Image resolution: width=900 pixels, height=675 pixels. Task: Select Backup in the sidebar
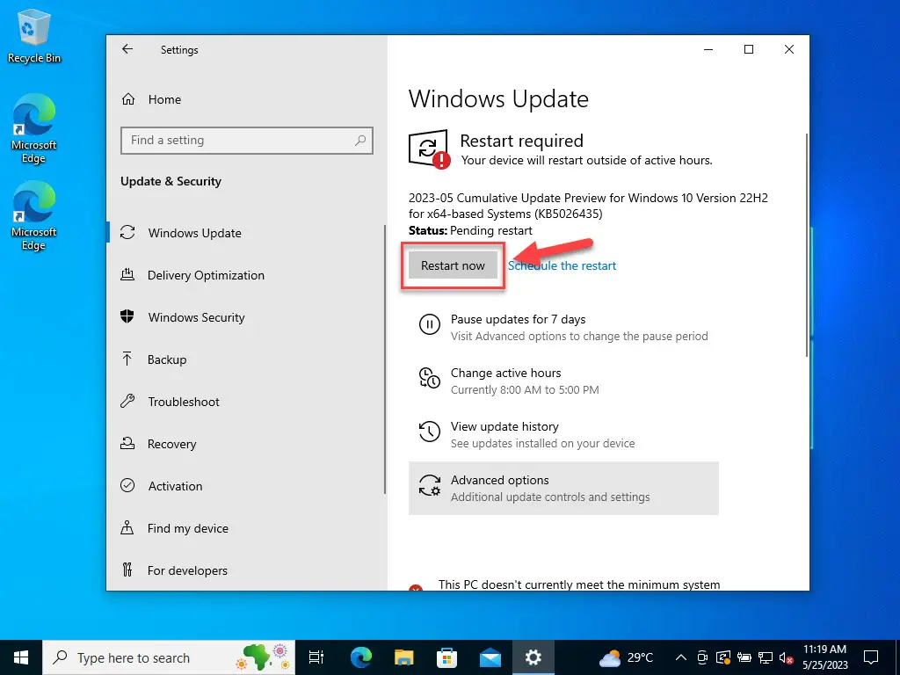246,359
